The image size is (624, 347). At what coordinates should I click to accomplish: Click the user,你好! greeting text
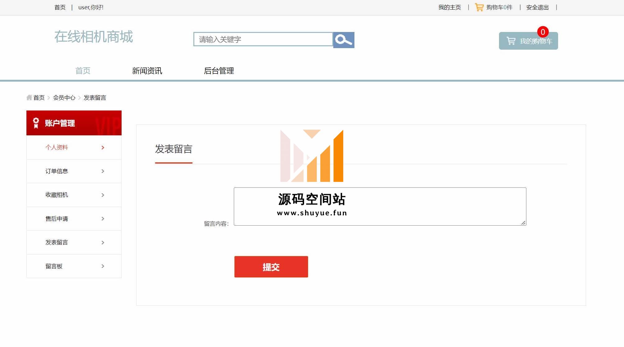[91, 7]
